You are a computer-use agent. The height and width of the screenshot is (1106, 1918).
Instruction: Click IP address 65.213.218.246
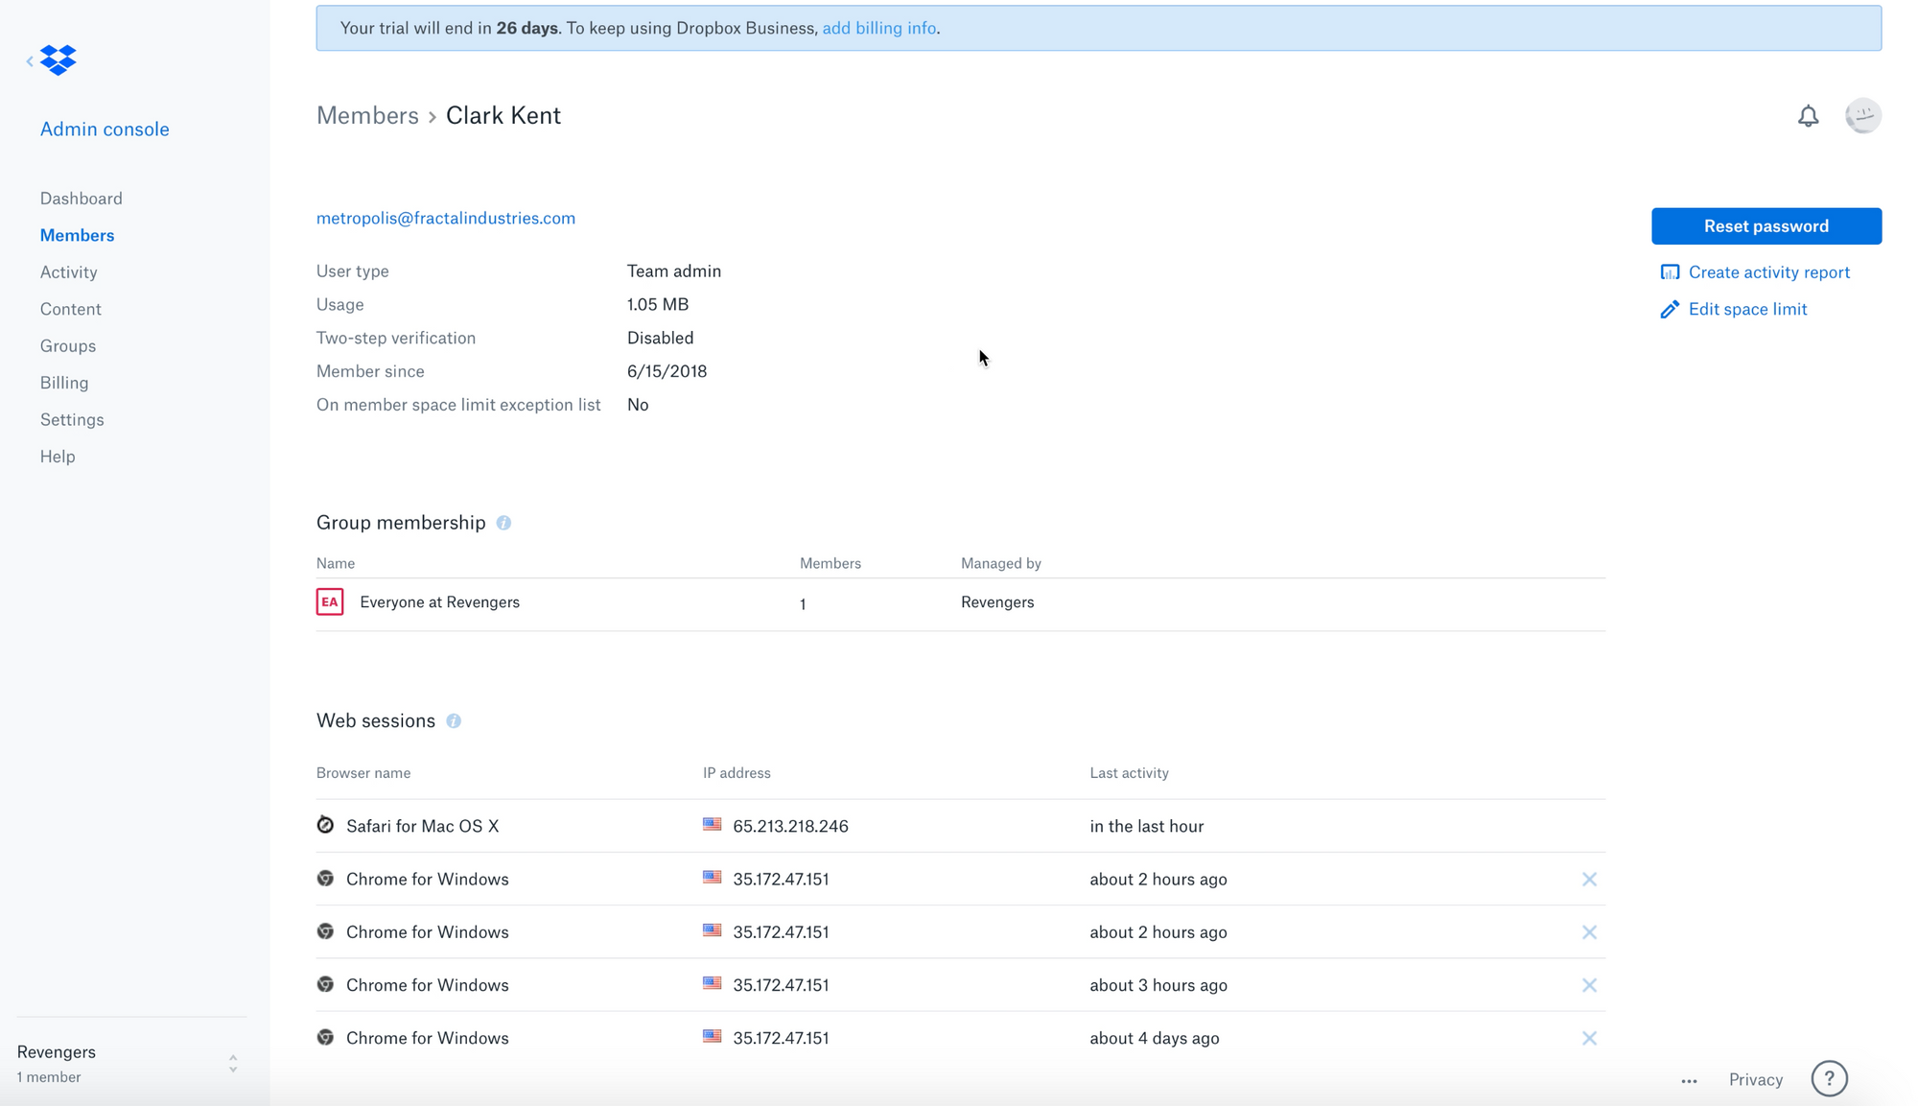(790, 826)
